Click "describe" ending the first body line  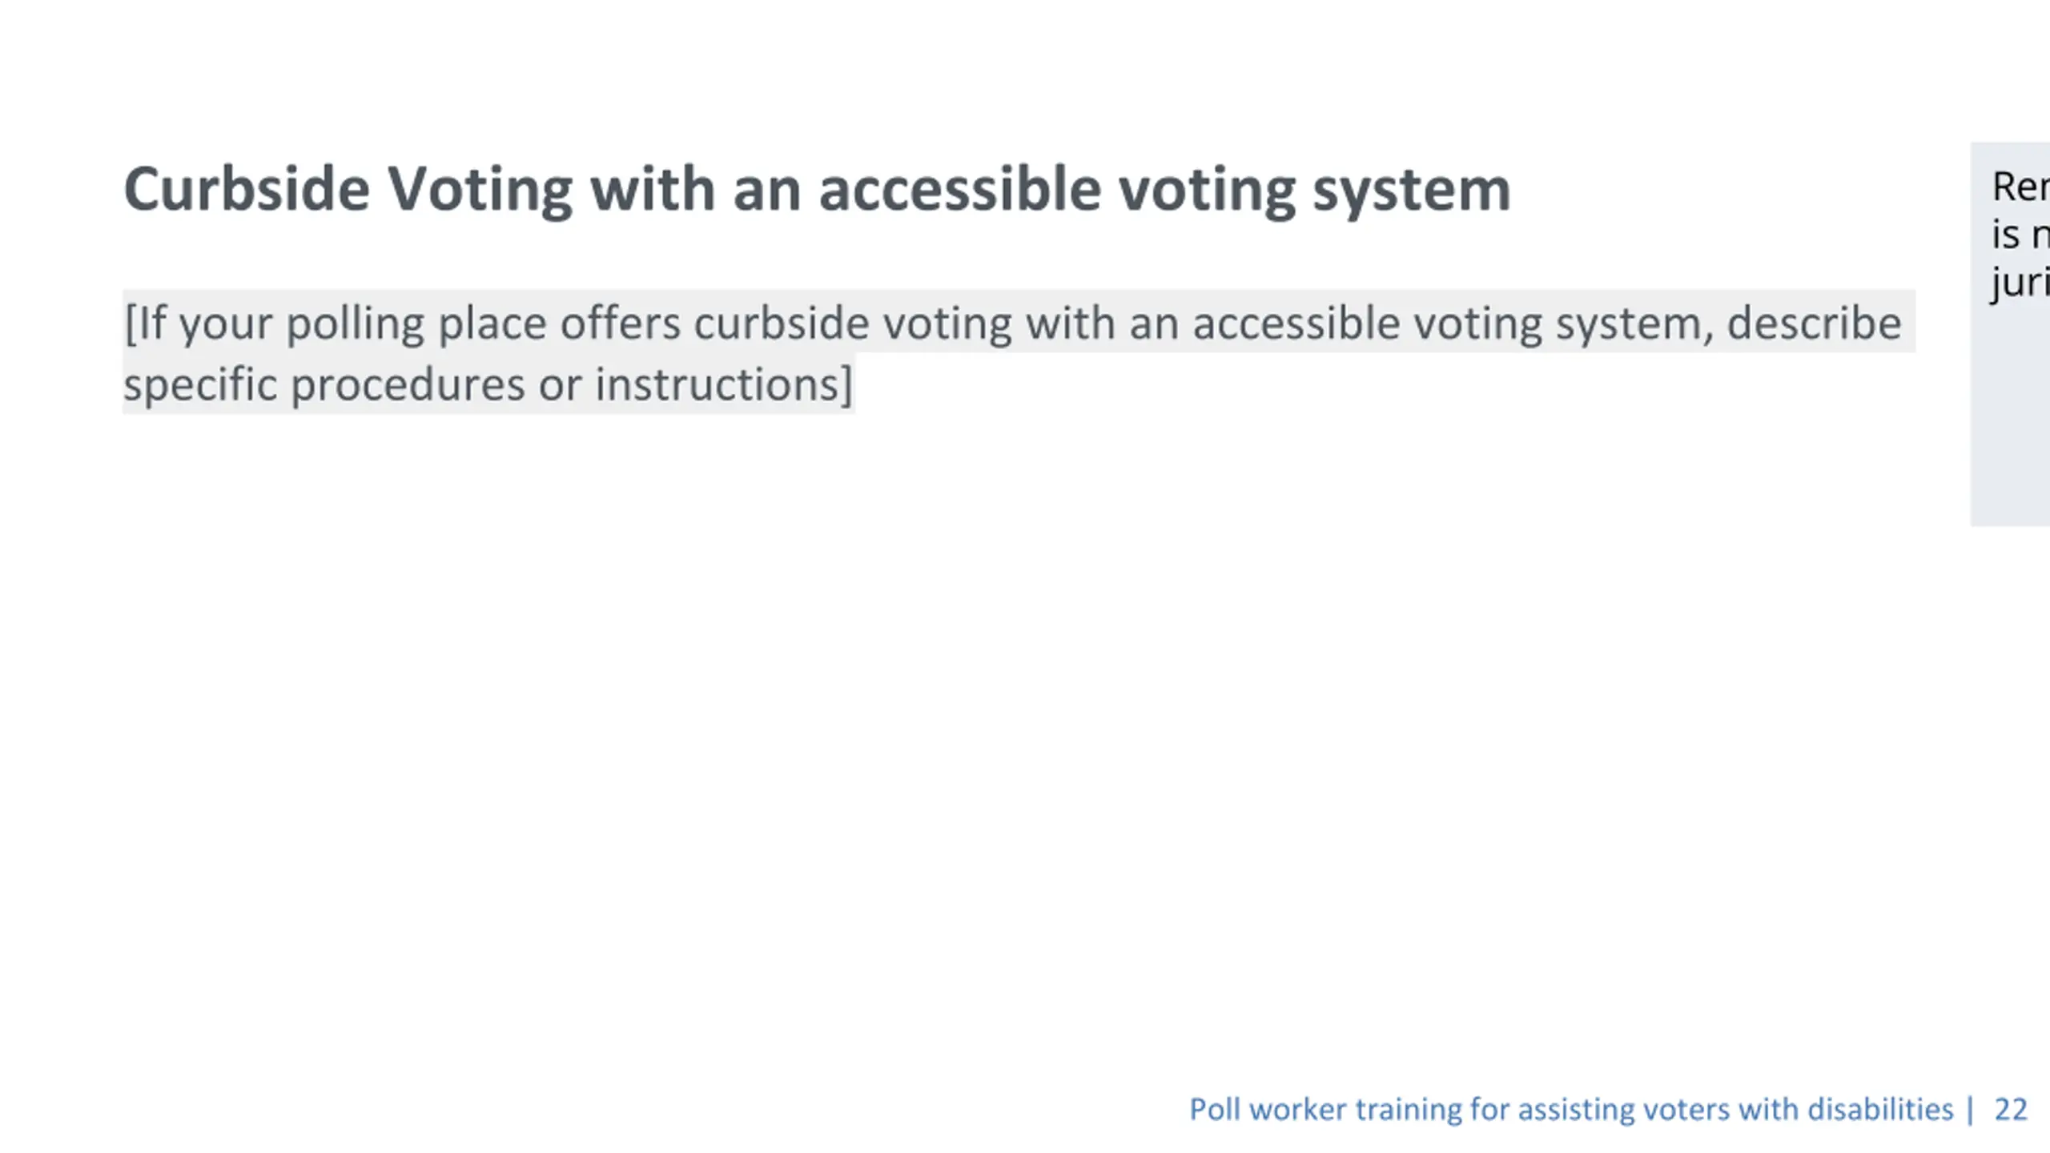tap(1814, 323)
